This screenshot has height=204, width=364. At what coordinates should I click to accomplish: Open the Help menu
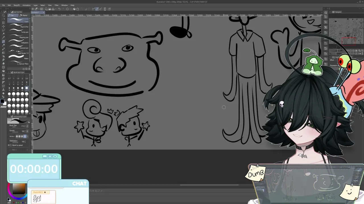[x=73, y=5]
